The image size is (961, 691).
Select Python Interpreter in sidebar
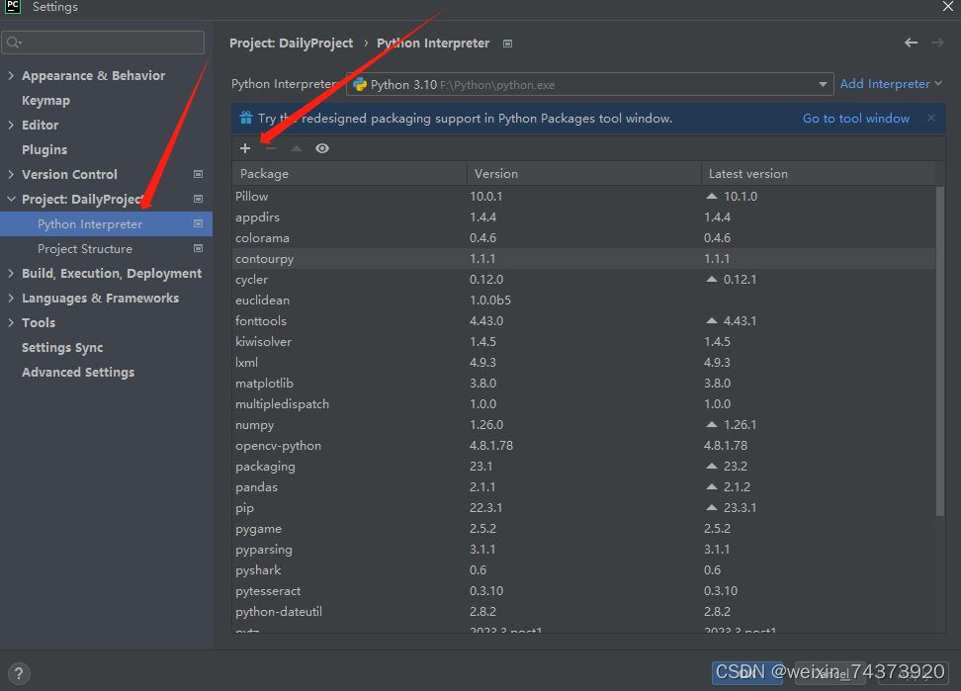106,223
